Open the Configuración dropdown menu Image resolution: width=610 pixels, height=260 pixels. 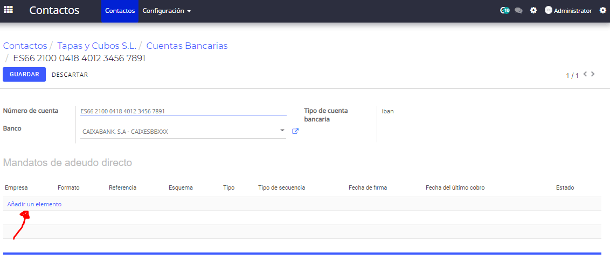click(167, 11)
